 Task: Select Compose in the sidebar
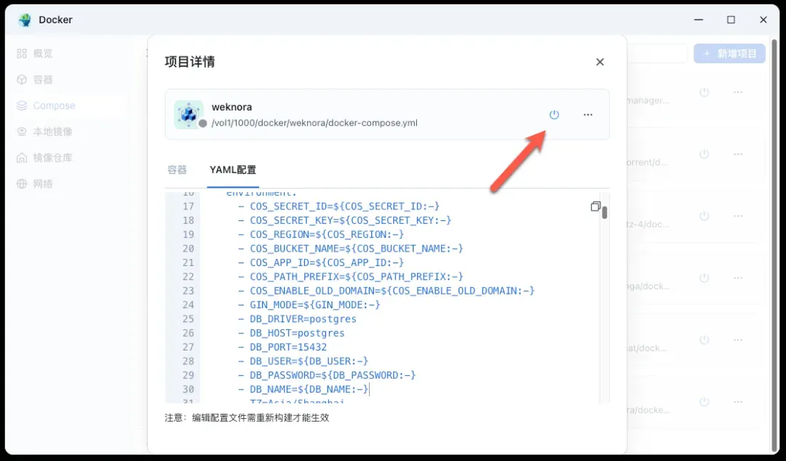coord(53,106)
